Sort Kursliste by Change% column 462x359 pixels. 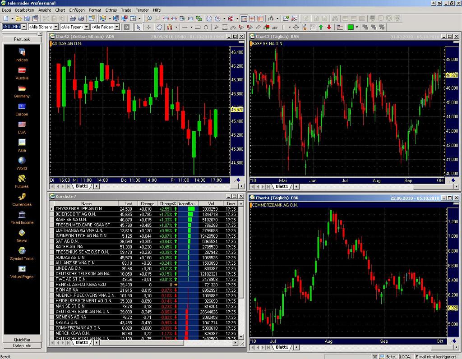[x=167, y=203]
